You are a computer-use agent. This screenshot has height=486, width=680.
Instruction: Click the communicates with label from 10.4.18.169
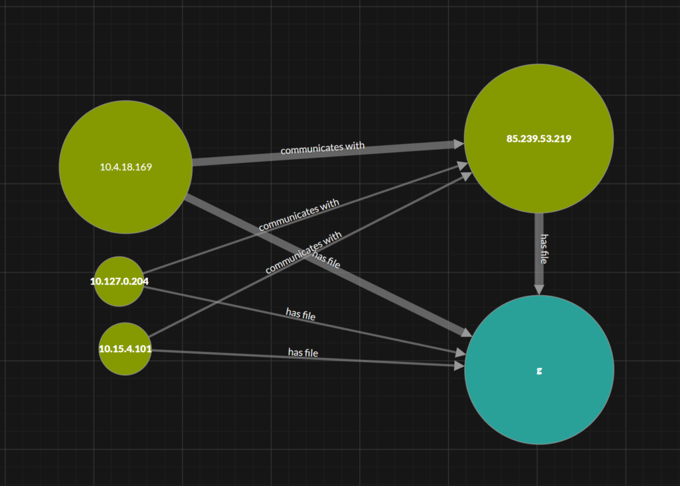pyautogui.click(x=323, y=148)
